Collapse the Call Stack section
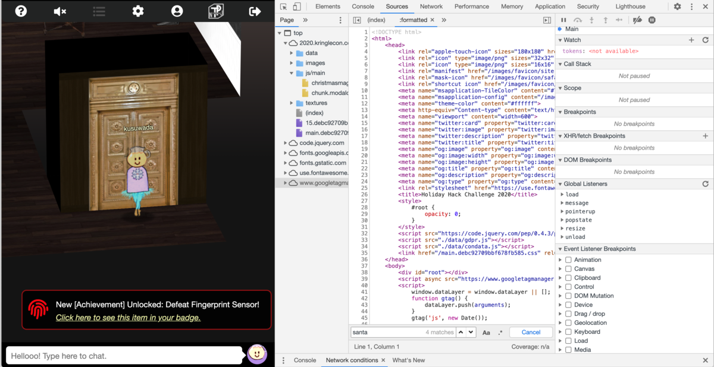Screen dimensions: 714x367 (x=560, y=64)
